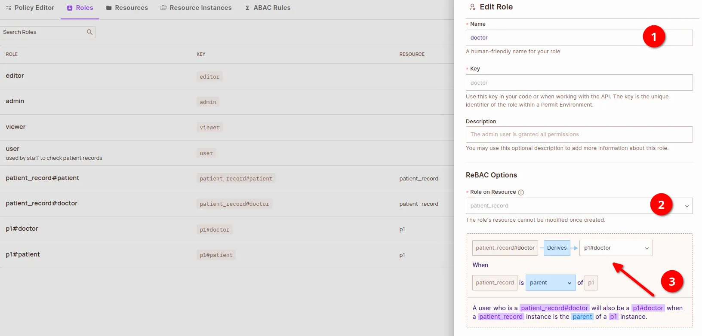Click the Policy Editor tab icon
This screenshot has width=702, height=336.
(8, 8)
